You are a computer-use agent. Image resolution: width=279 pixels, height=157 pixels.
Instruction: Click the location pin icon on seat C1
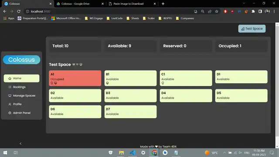click(163, 83)
